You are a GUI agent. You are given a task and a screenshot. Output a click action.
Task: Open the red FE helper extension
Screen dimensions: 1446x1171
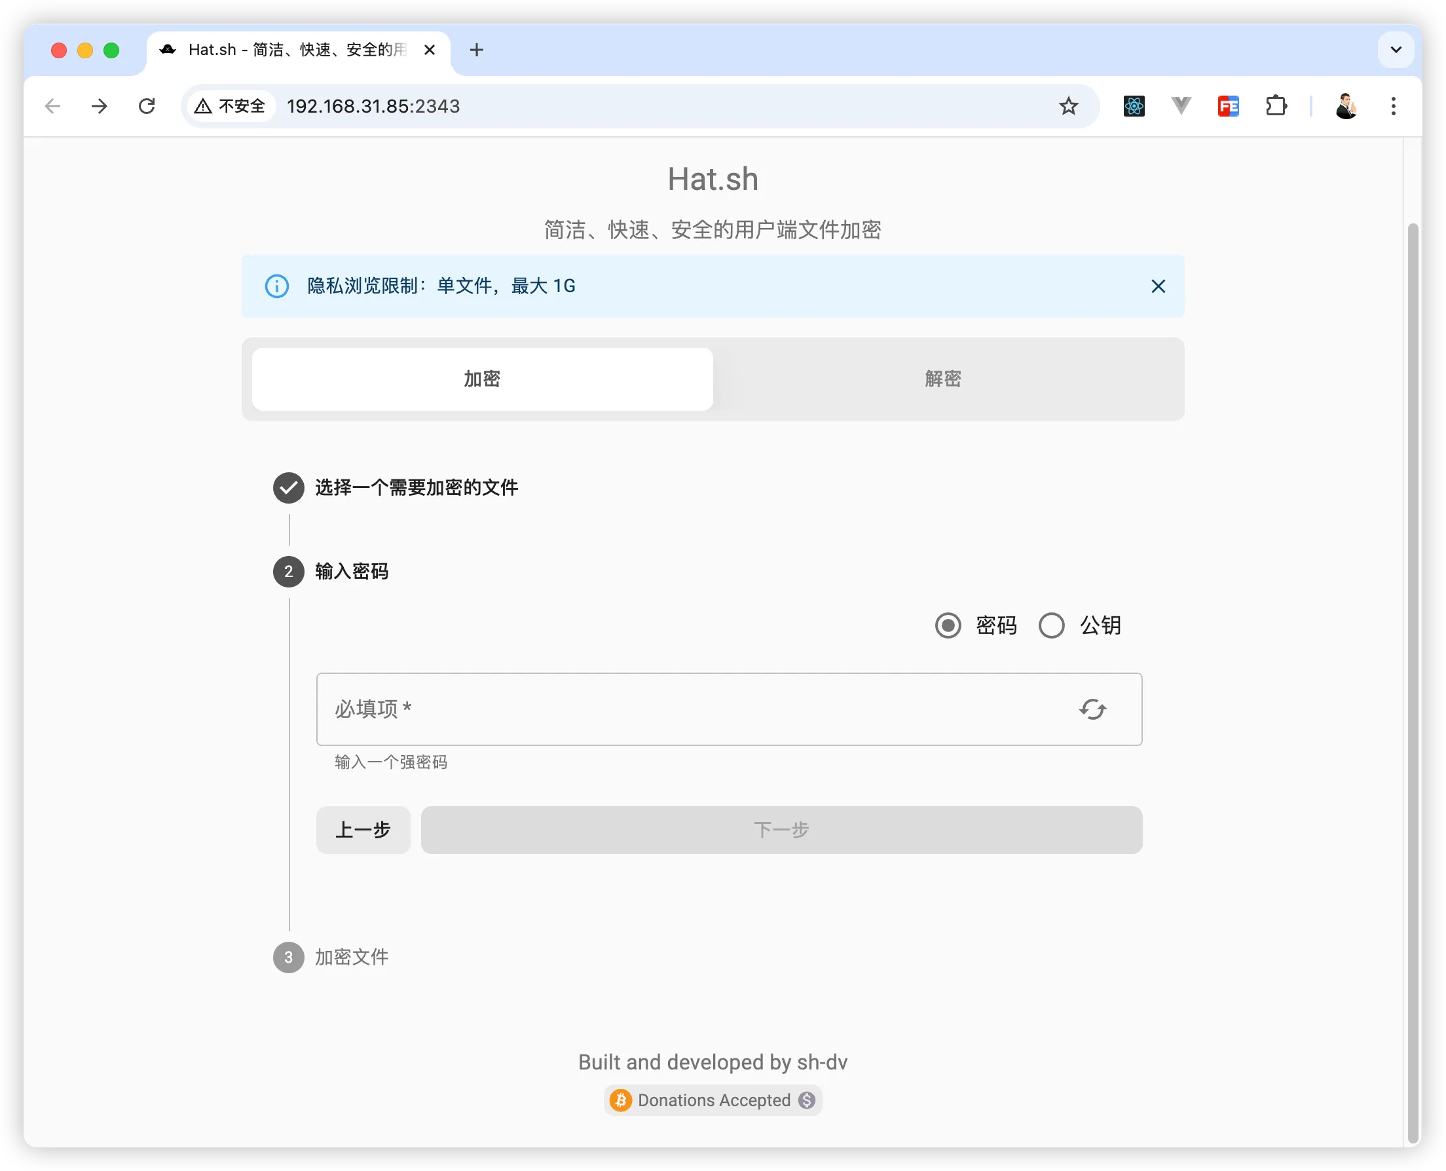coord(1228,106)
